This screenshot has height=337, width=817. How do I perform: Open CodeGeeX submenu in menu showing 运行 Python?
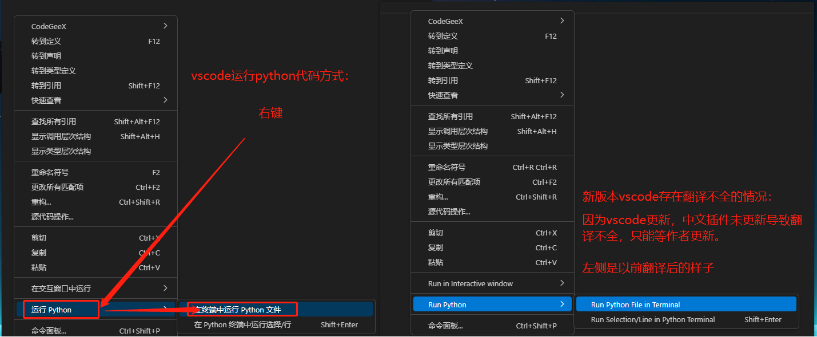pyautogui.click(x=95, y=26)
